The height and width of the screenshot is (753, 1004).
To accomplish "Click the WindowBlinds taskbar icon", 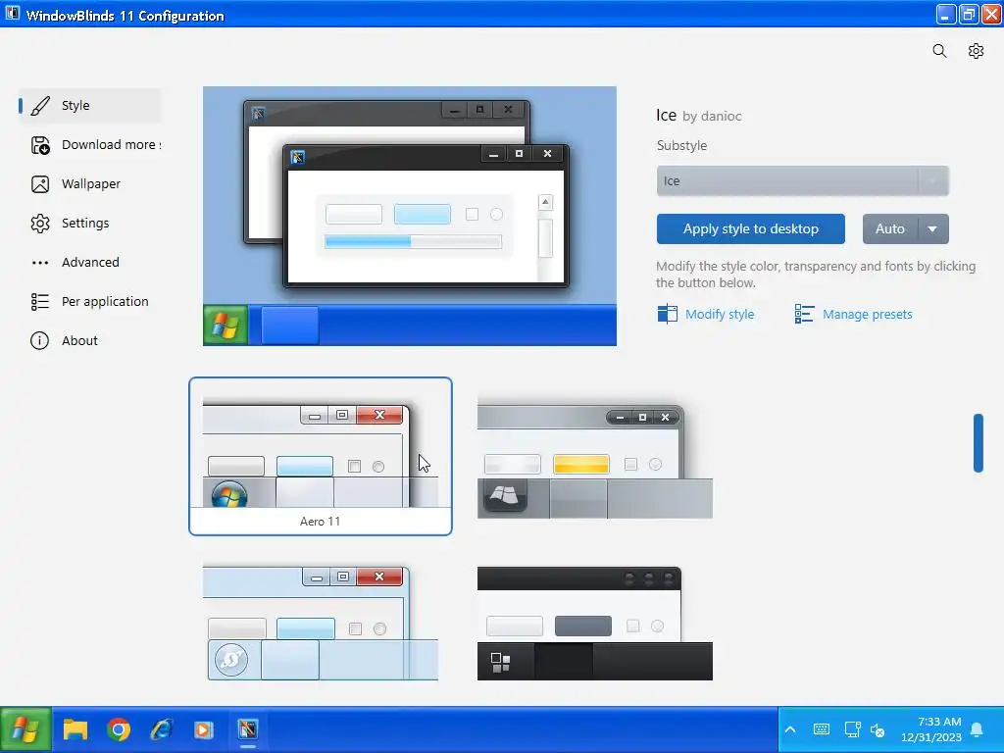I will tap(248, 729).
